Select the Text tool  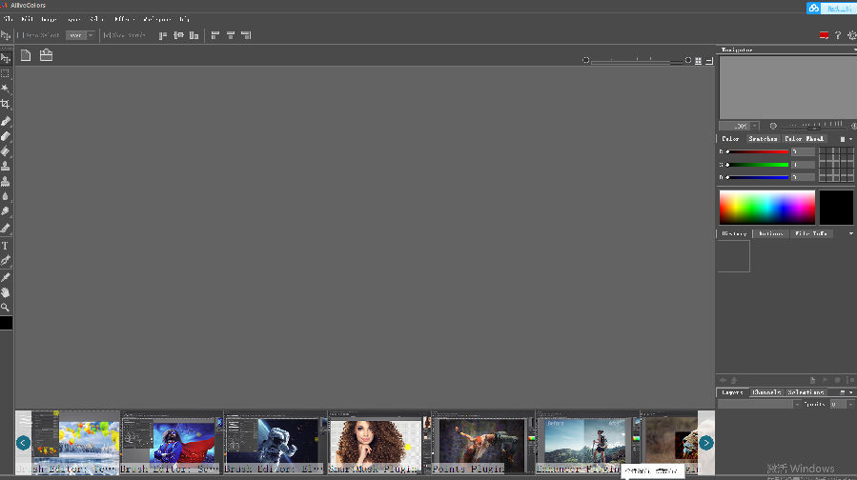(6, 246)
